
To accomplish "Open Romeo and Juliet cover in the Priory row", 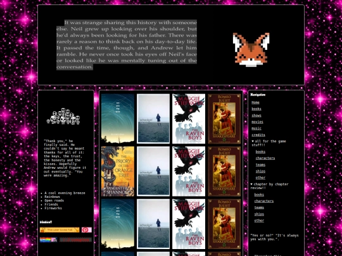I will point(224,171).
